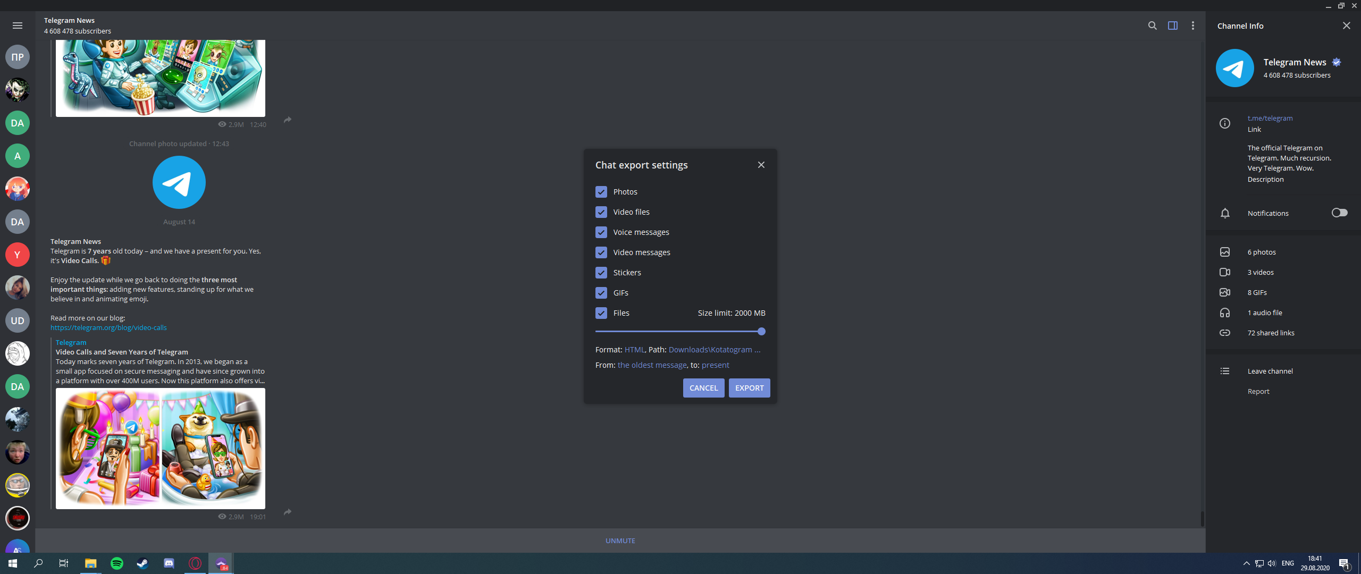
Task: Forward the 12:40 message share arrow
Action: (x=288, y=120)
